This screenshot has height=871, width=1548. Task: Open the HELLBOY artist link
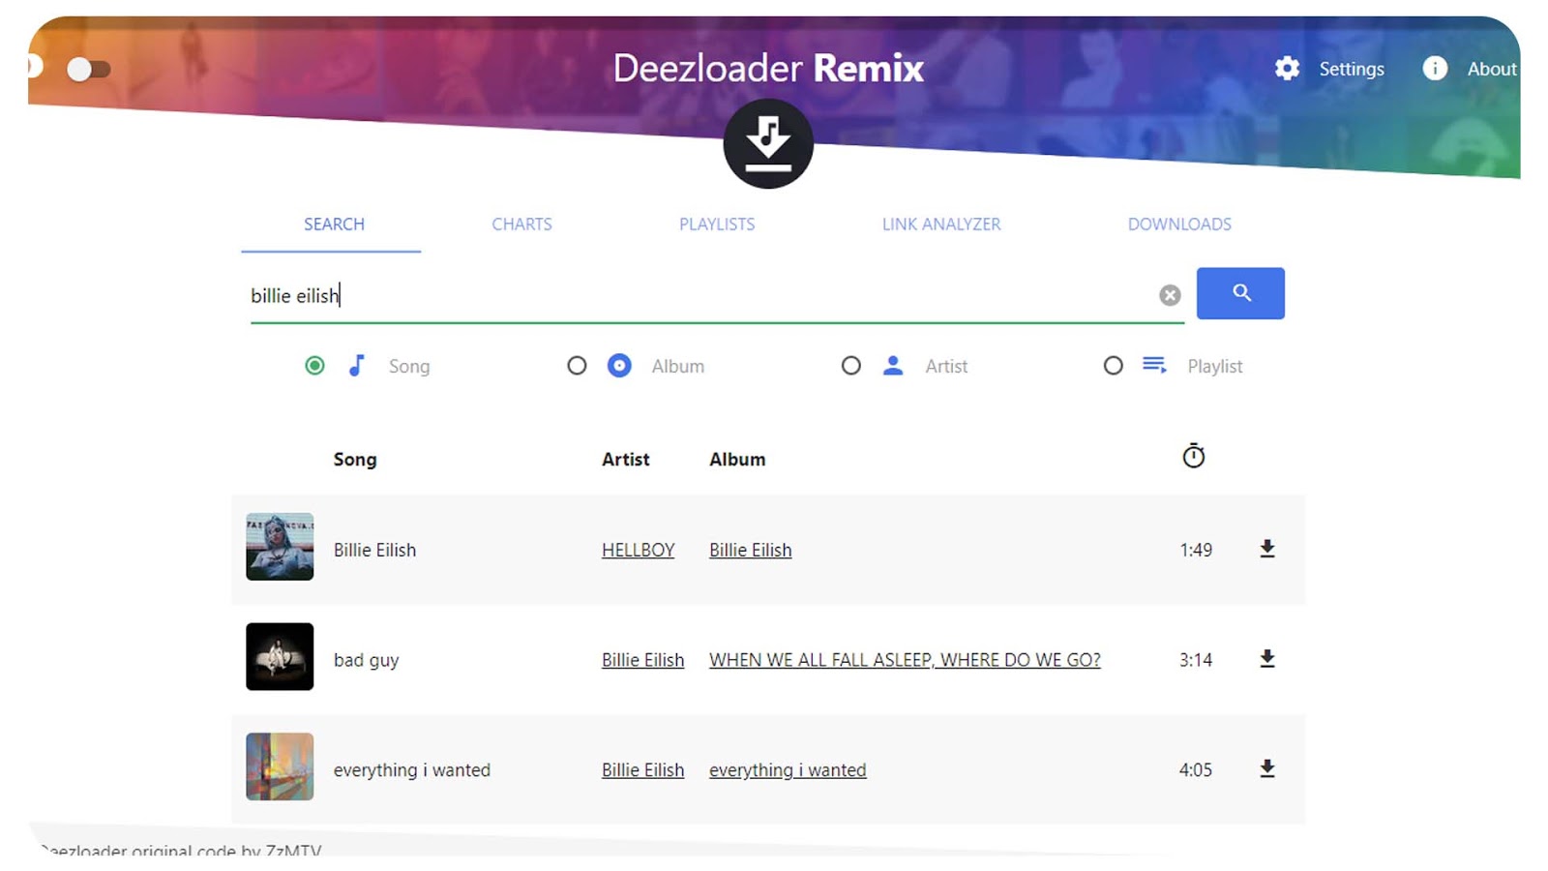pyautogui.click(x=638, y=549)
